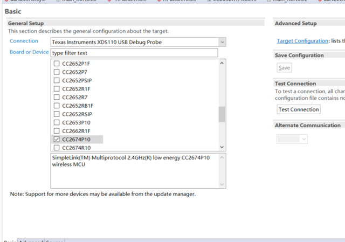The image size is (345, 242).
Task: Click description box scroll up arrow
Action: tap(222, 157)
